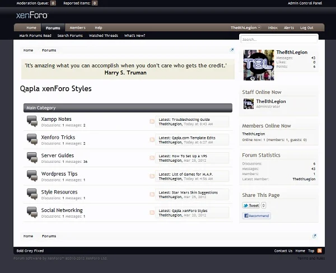Screen dimensions: 336x273
Task: Click Log Out in the navbar
Action: tap(307, 28)
